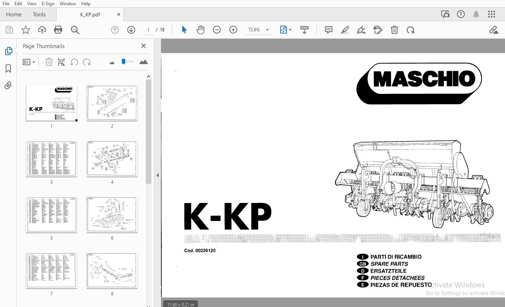Image resolution: width=505 pixels, height=307 pixels.
Task: Open the E-Sign menu
Action: (48, 4)
